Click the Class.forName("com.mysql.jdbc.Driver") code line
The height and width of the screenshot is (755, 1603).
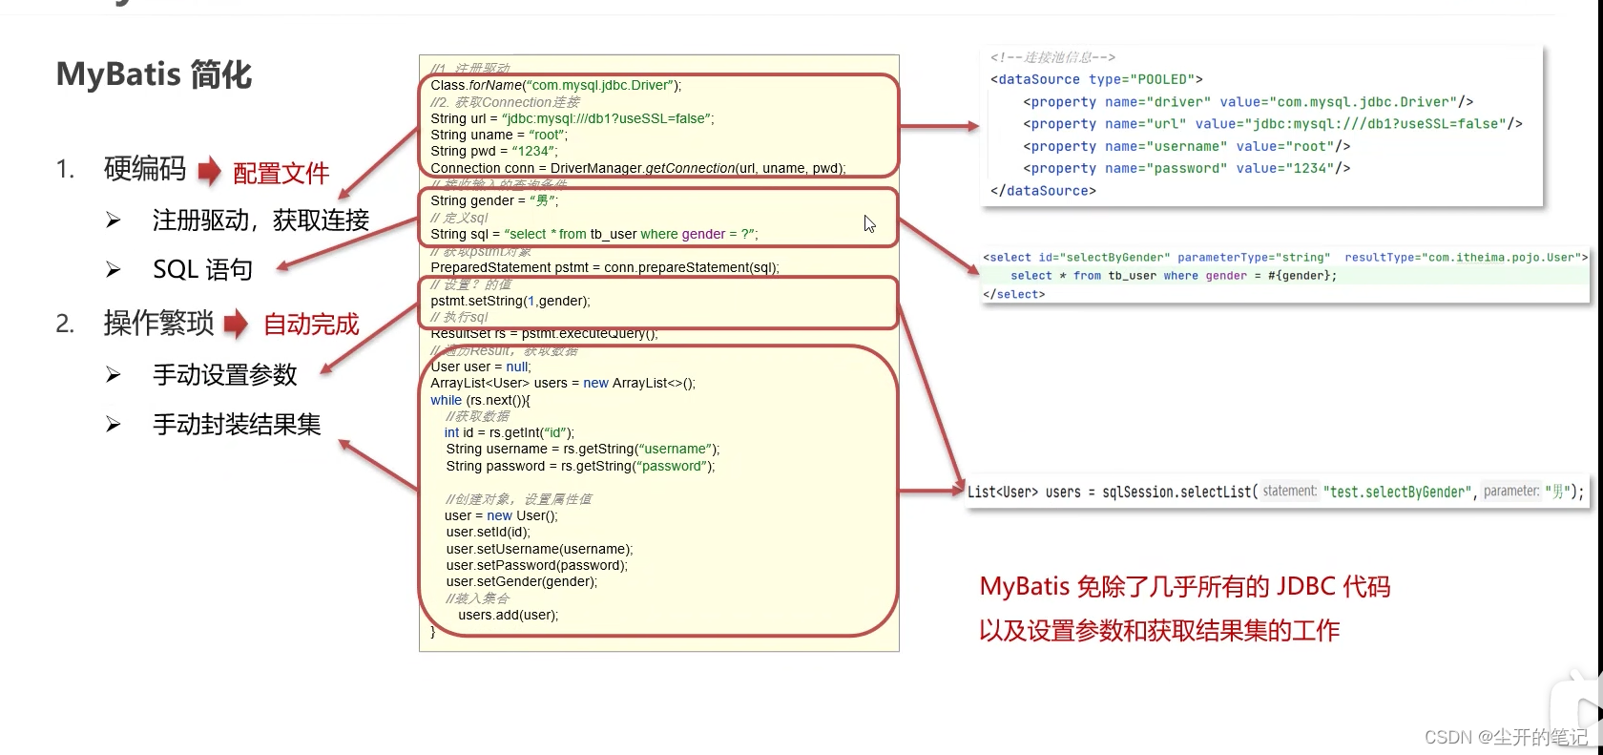click(x=556, y=85)
